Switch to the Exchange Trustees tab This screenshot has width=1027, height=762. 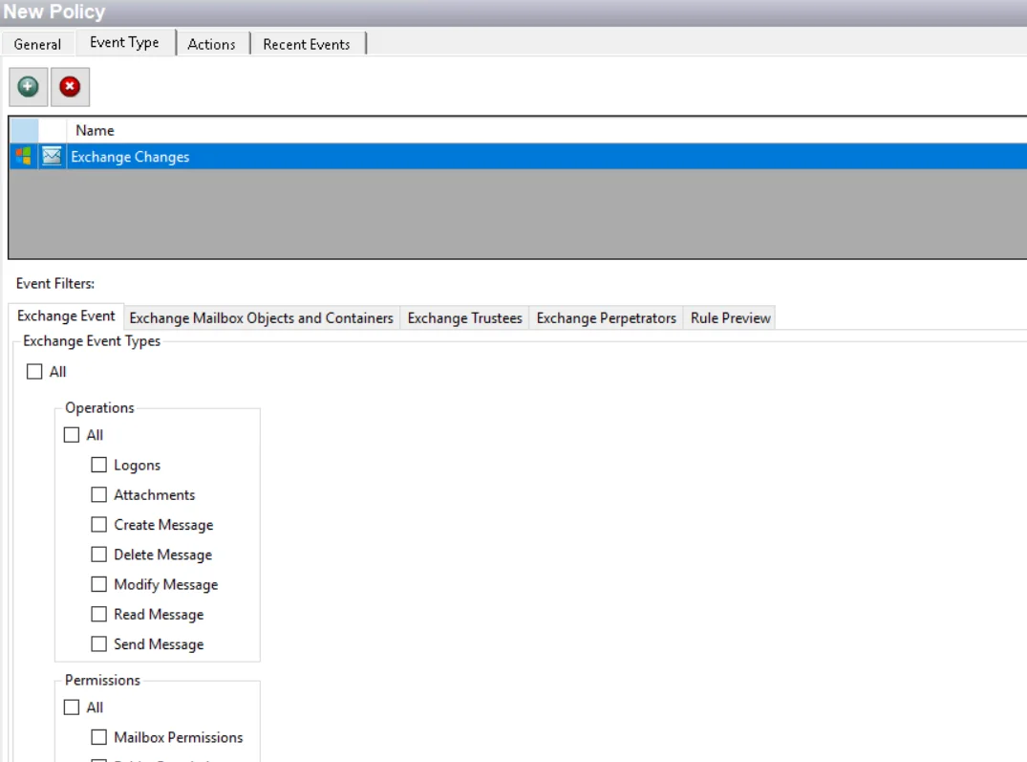tap(465, 317)
